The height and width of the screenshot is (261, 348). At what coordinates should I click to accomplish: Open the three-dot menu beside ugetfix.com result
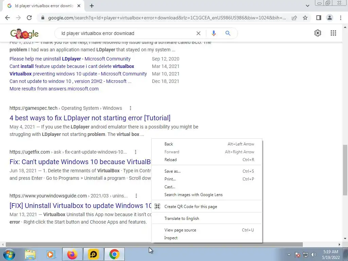(x=136, y=152)
